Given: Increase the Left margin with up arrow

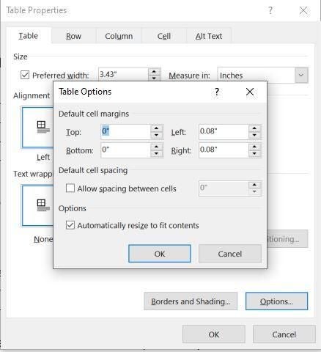Looking at the screenshot, I should coord(254,128).
